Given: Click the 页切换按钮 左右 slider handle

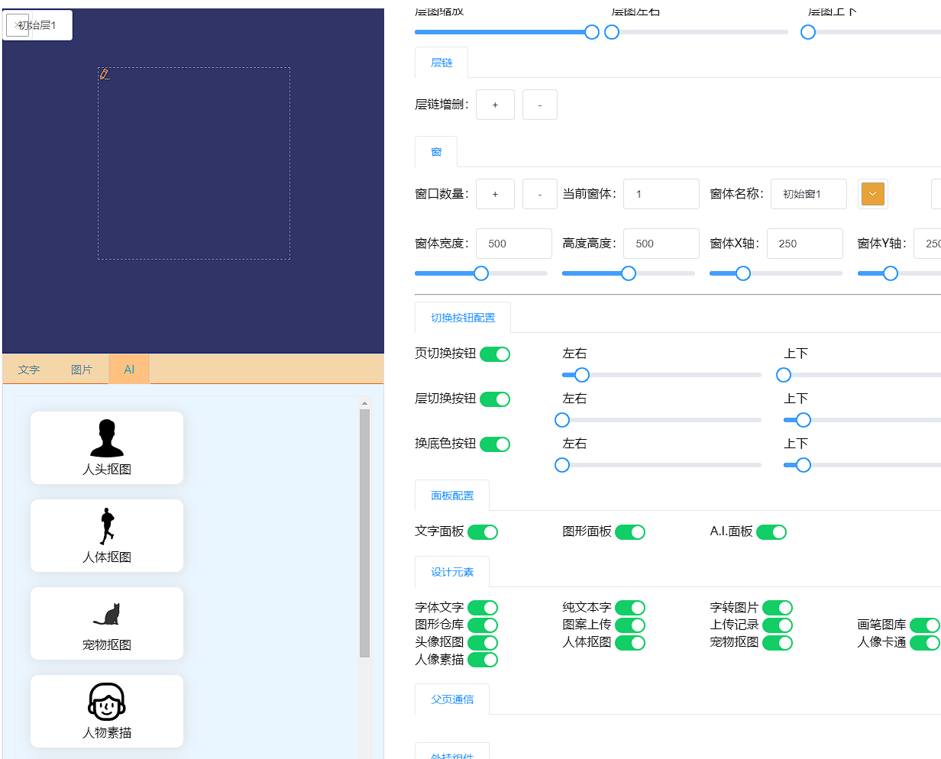Looking at the screenshot, I should tap(582, 375).
